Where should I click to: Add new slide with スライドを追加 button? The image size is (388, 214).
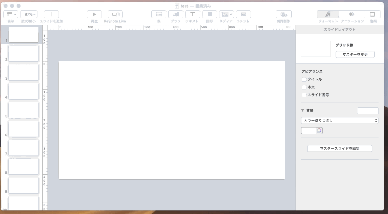pyautogui.click(x=51, y=14)
